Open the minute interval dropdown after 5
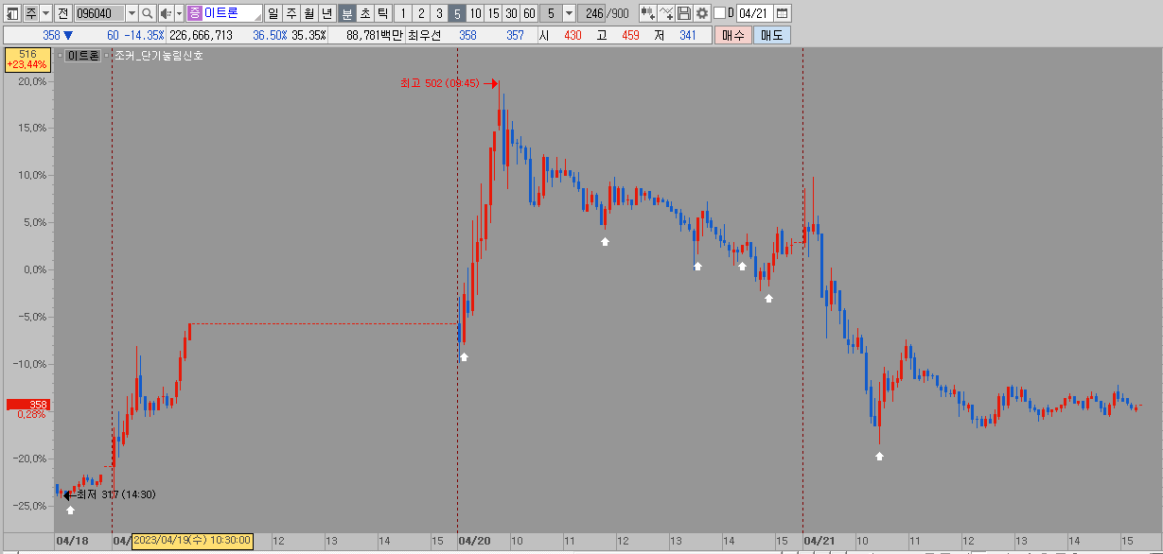This screenshot has height=554, width=1163. pyautogui.click(x=568, y=13)
